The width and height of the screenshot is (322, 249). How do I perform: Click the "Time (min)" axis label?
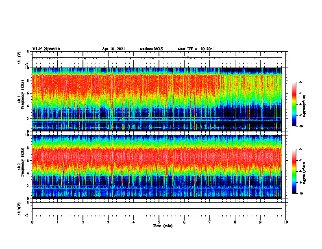163,226
